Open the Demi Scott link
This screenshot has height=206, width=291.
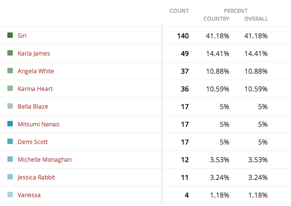pyautogui.click(x=32, y=142)
